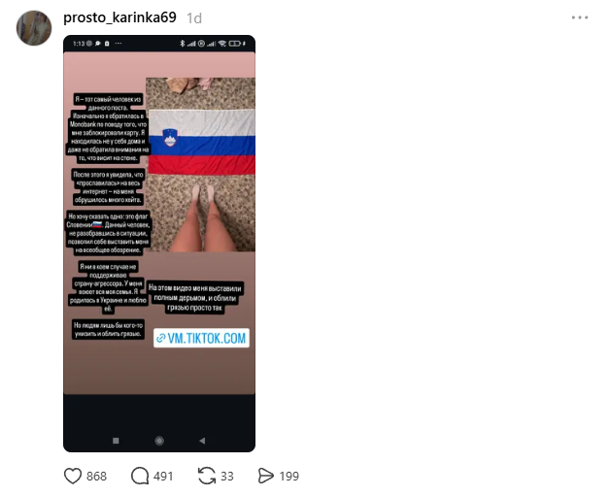Tap the Android home circle in screenshot
Image resolution: width=611 pixels, height=496 pixels.
click(159, 441)
